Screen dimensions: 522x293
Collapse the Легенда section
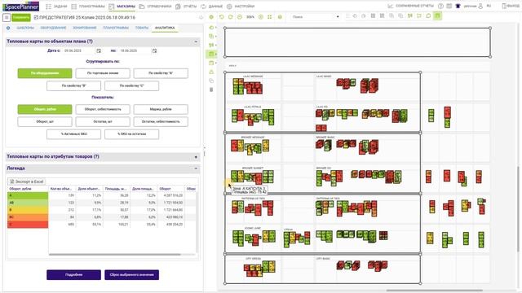(x=196, y=168)
